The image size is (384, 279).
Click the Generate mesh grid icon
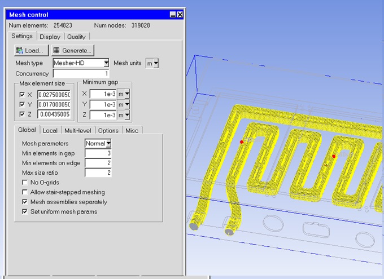coord(56,50)
